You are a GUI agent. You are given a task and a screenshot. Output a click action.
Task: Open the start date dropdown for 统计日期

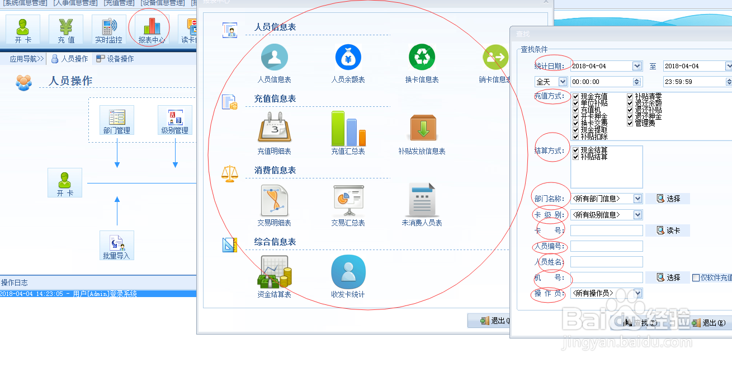point(637,66)
